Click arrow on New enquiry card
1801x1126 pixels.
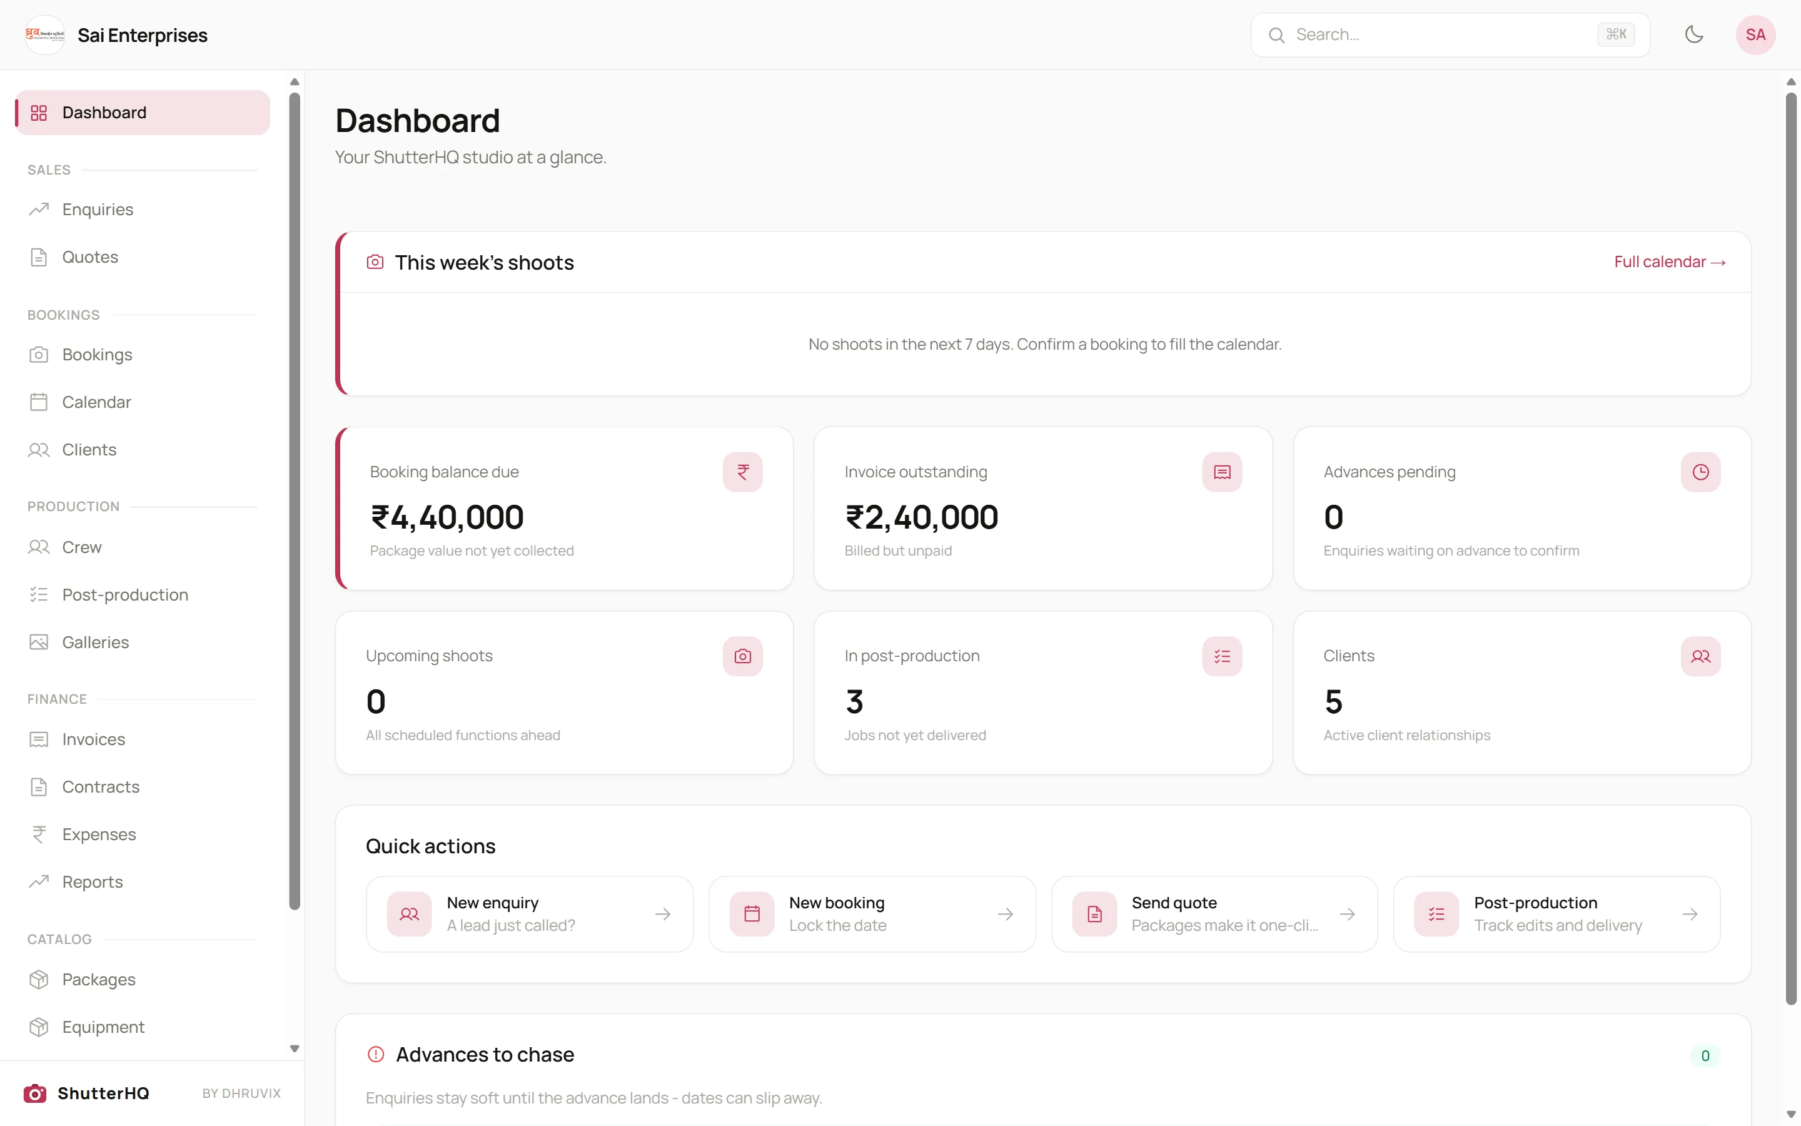[662, 914]
